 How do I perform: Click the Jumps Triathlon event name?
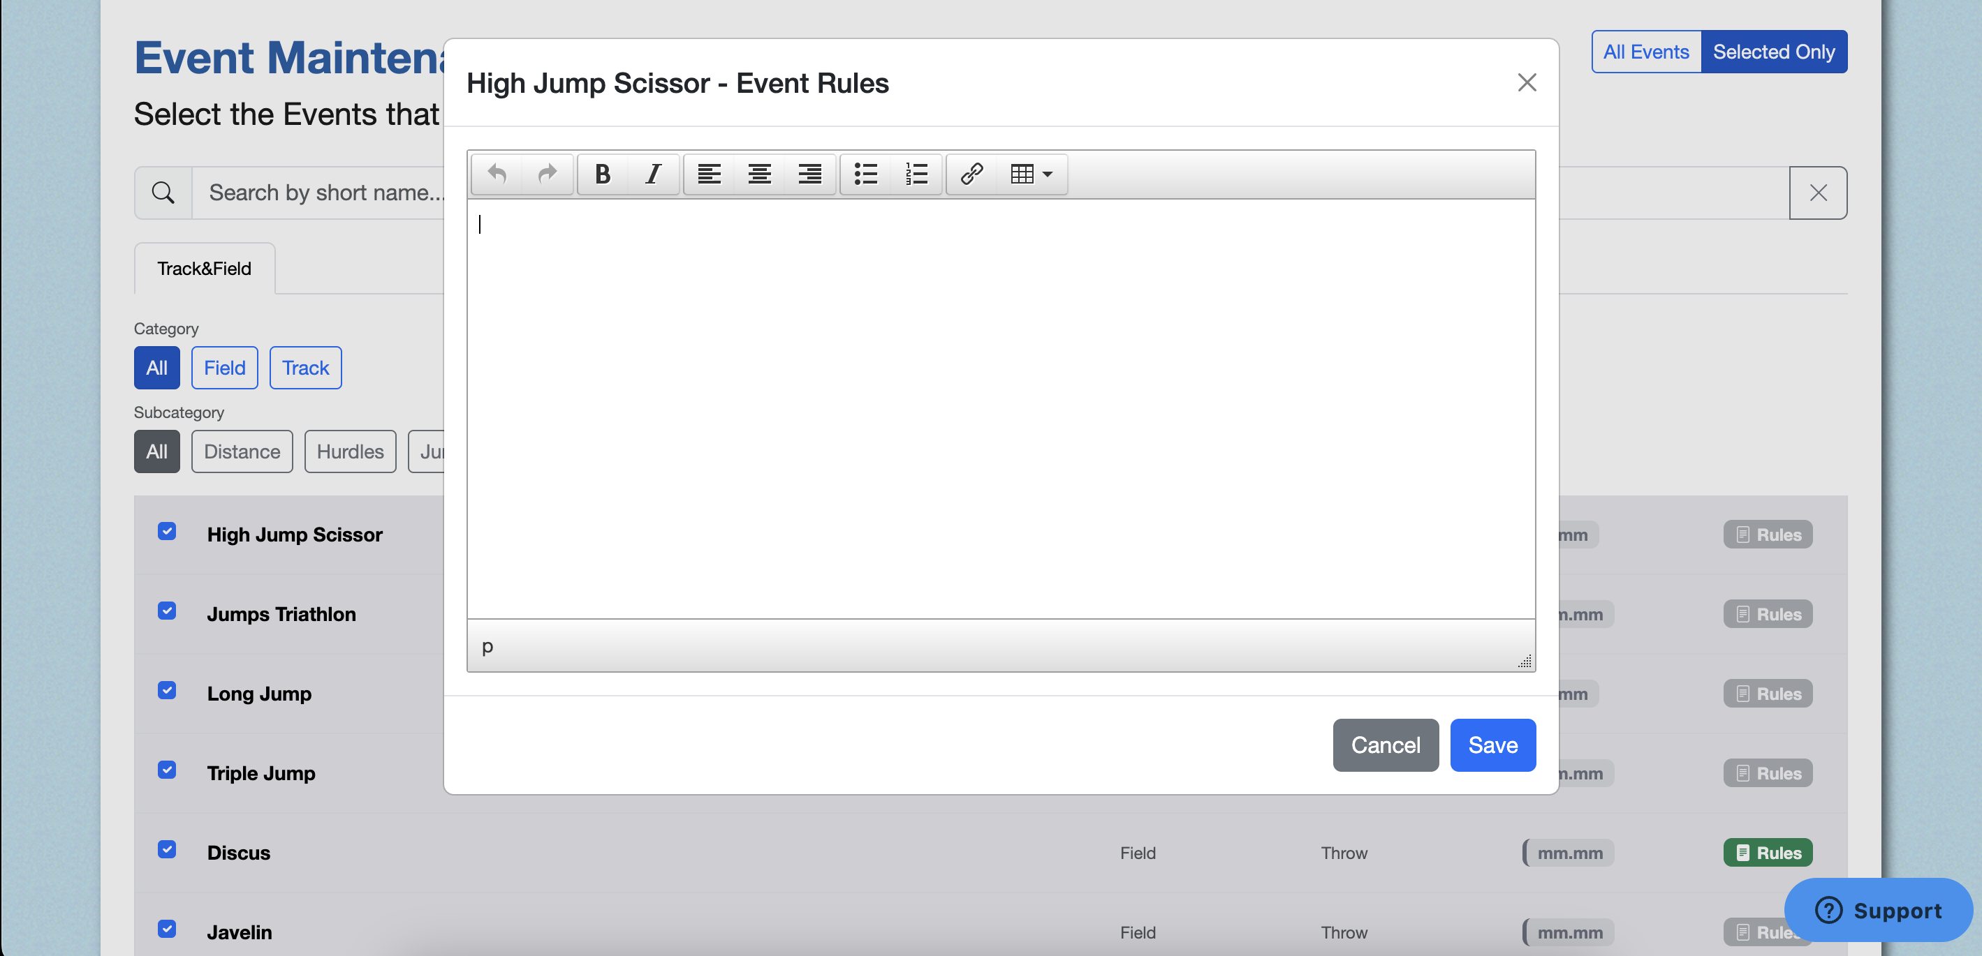tap(281, 615)
